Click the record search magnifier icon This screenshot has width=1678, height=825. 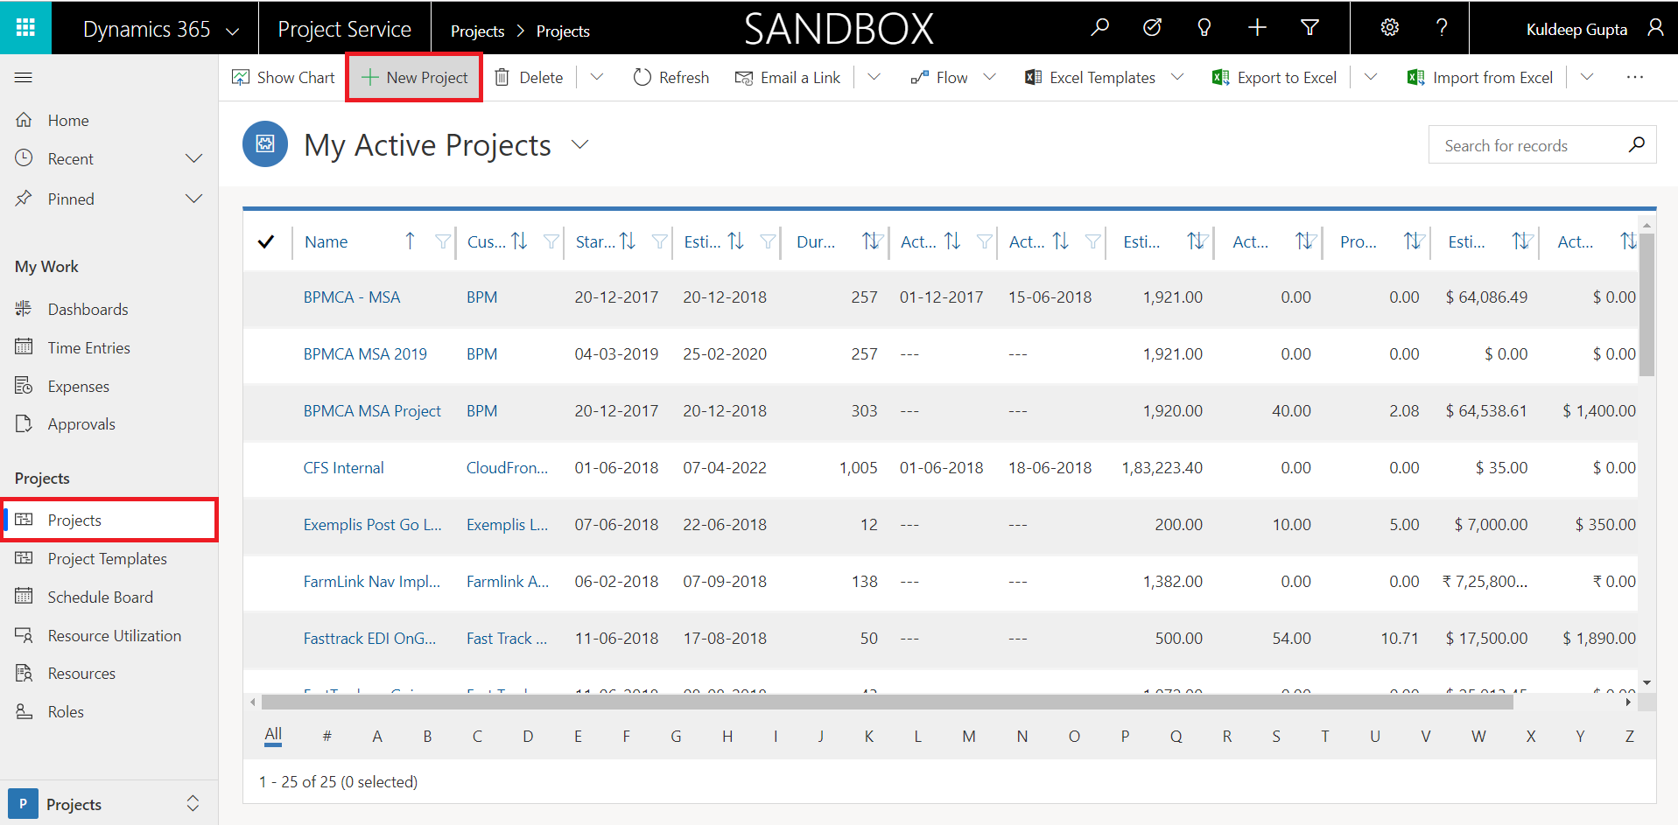(1636, 145)
